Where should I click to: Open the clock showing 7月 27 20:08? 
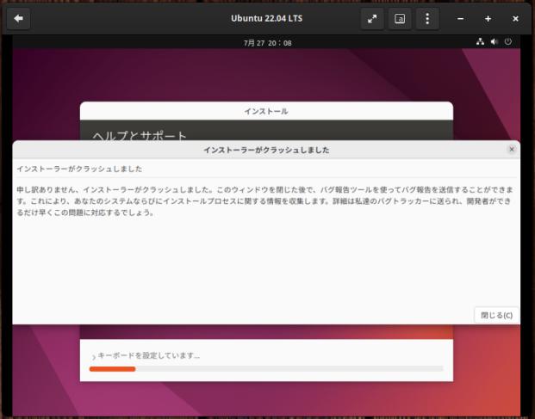[x=267, y=43]
